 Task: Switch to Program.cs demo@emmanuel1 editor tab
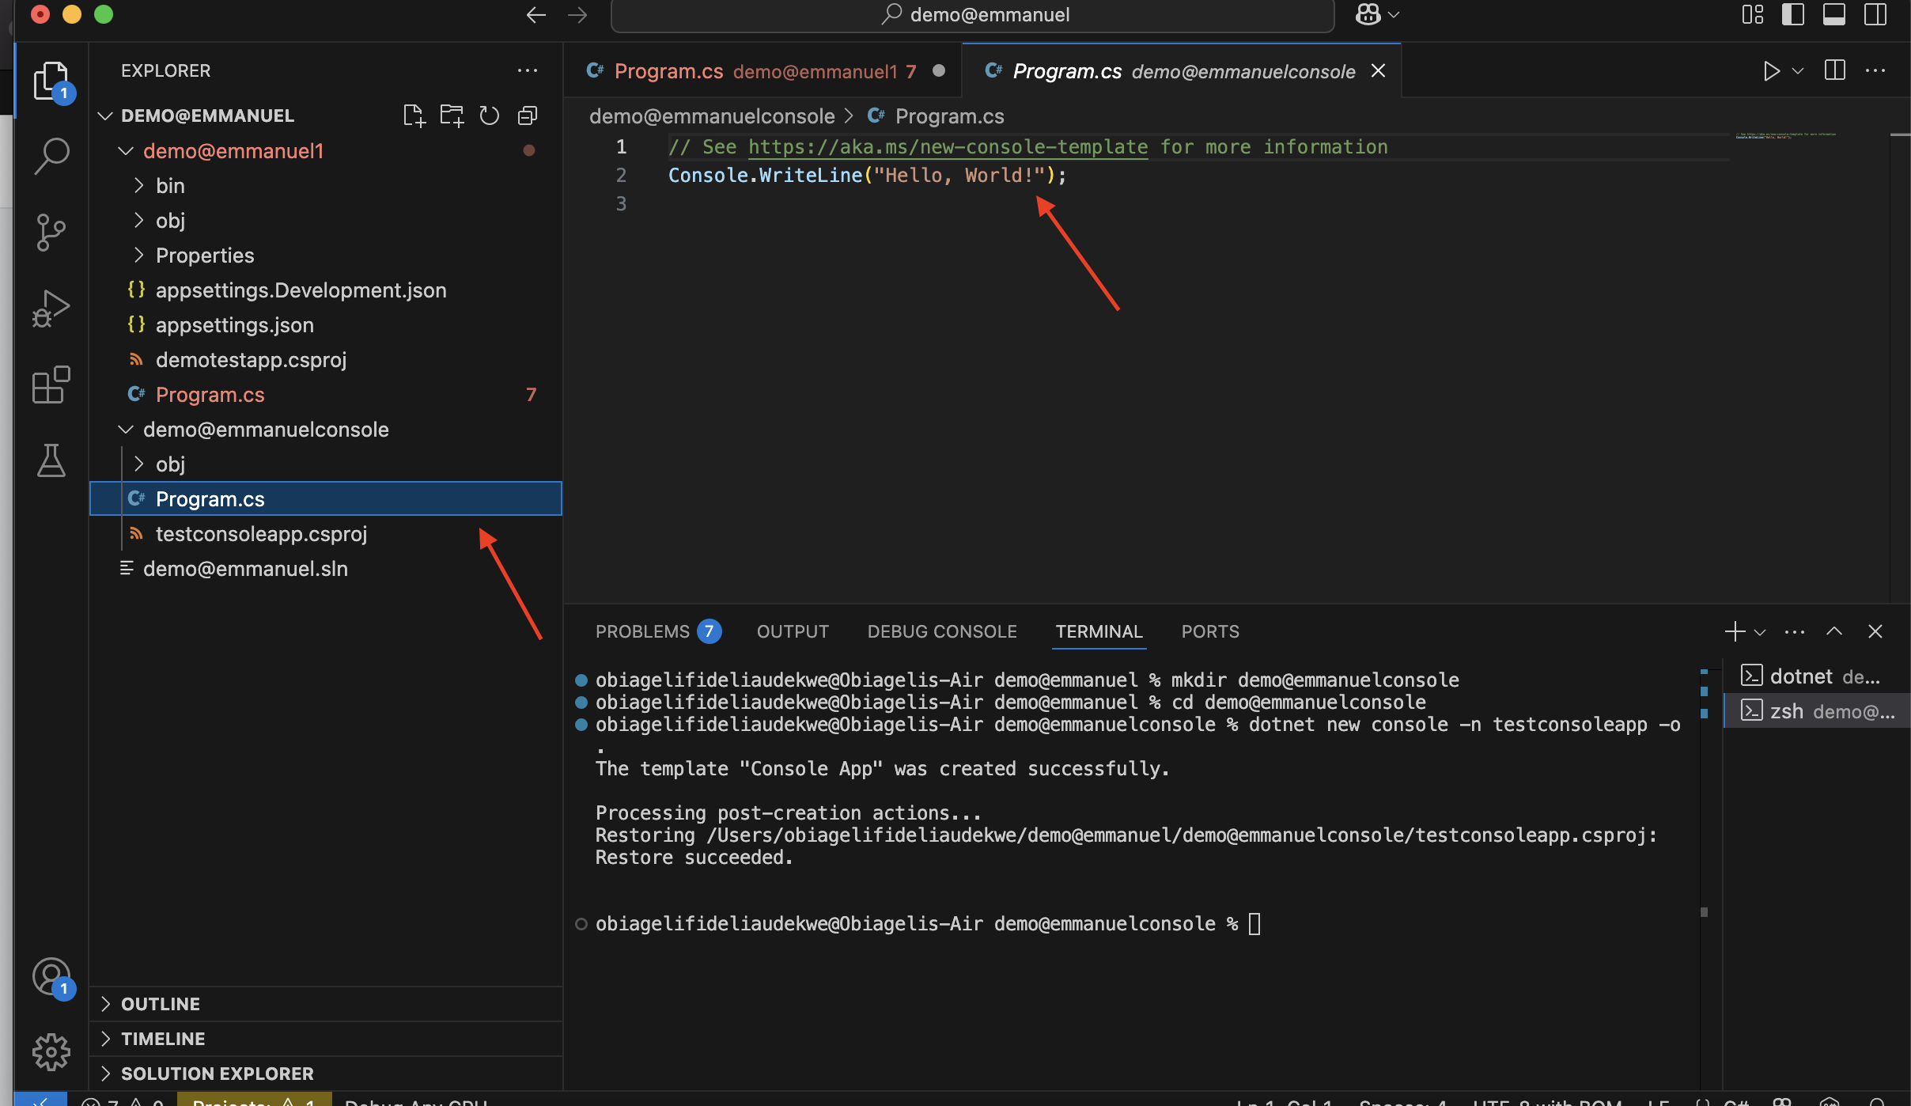(763, 71)
